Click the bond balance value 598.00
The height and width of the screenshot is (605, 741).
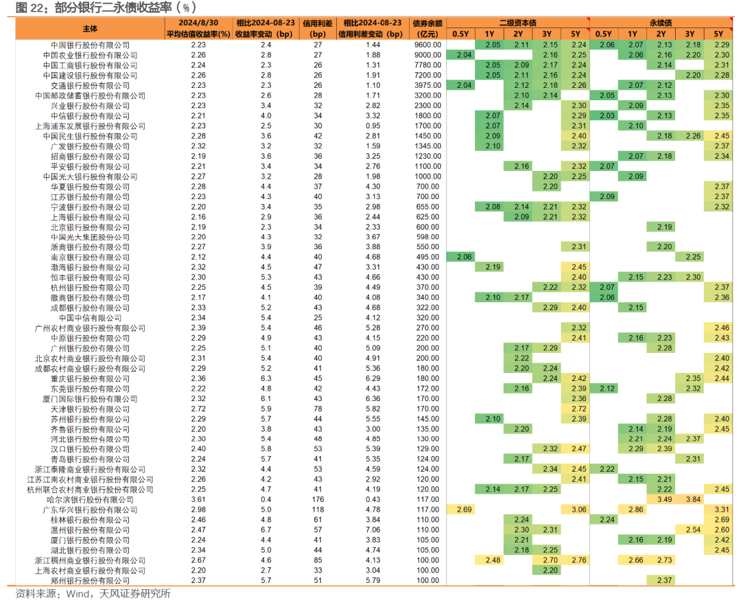point(427,237)
